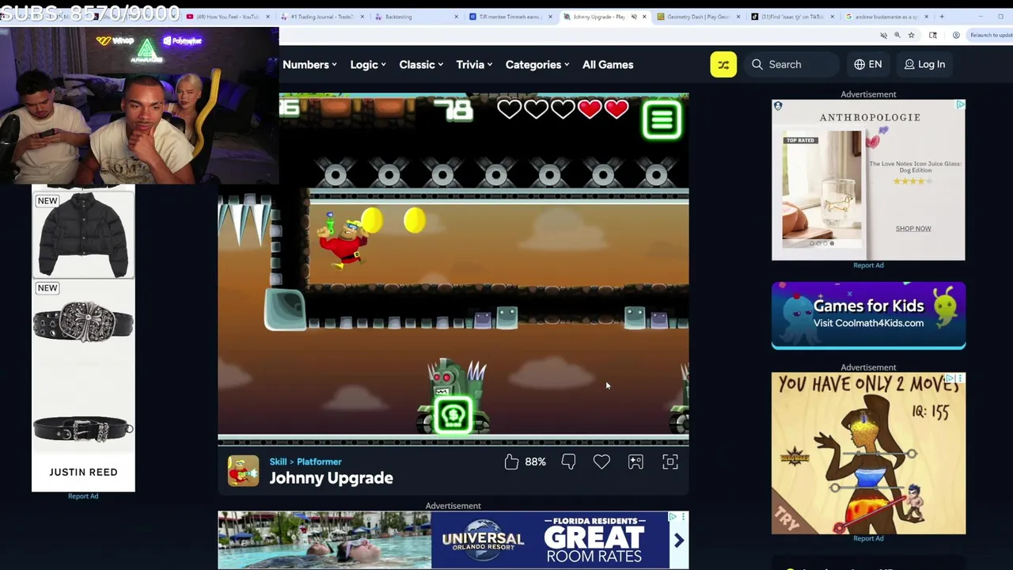The width and height of the screenshot is (1013, 570).
Task: Close the Johnny Upgrade browser tab
Action: [644, 17]
